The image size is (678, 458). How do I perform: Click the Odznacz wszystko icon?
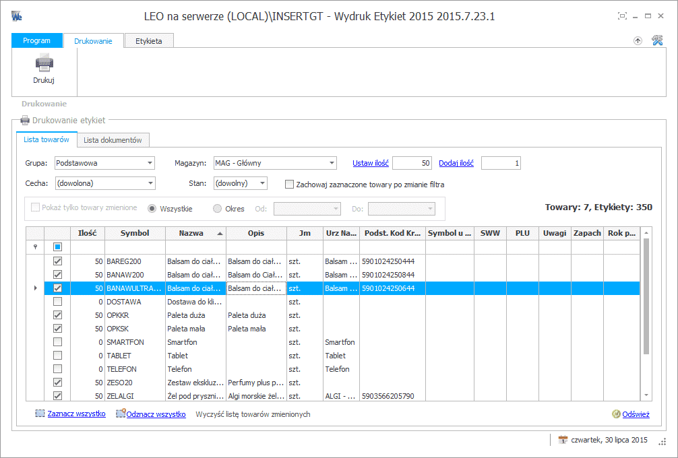click(x=121, y=414)
